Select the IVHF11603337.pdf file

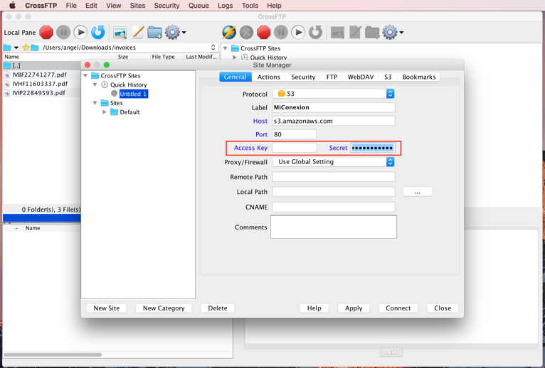[x=40, y=84]
